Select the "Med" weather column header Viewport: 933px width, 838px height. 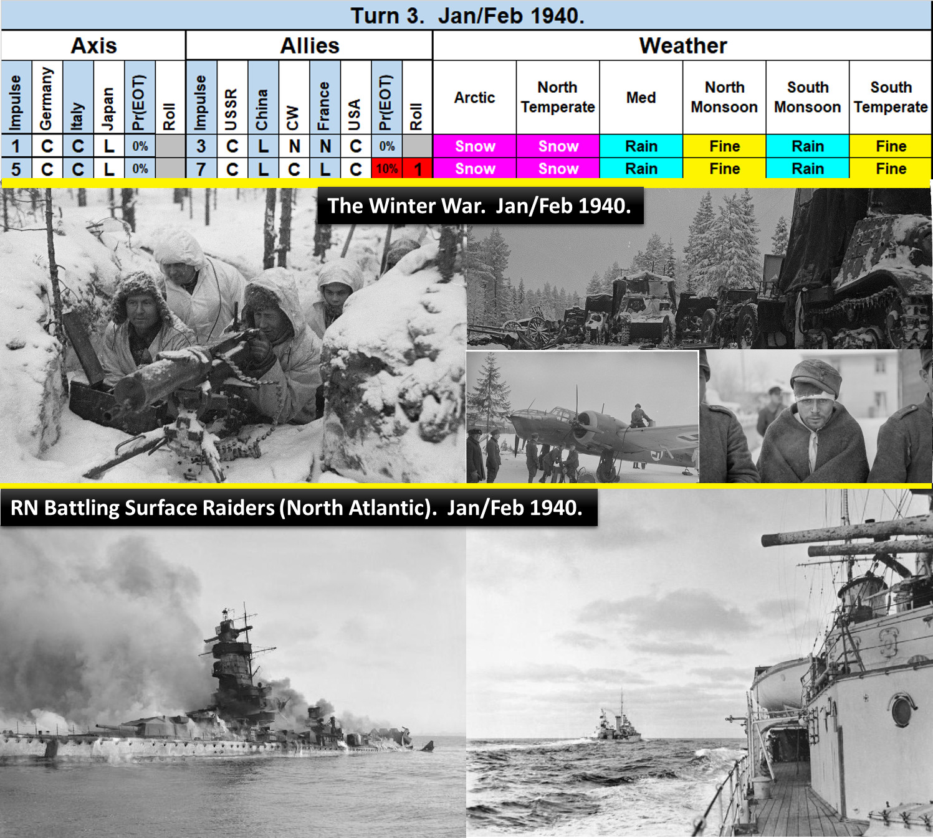click(x=641, y=97)
